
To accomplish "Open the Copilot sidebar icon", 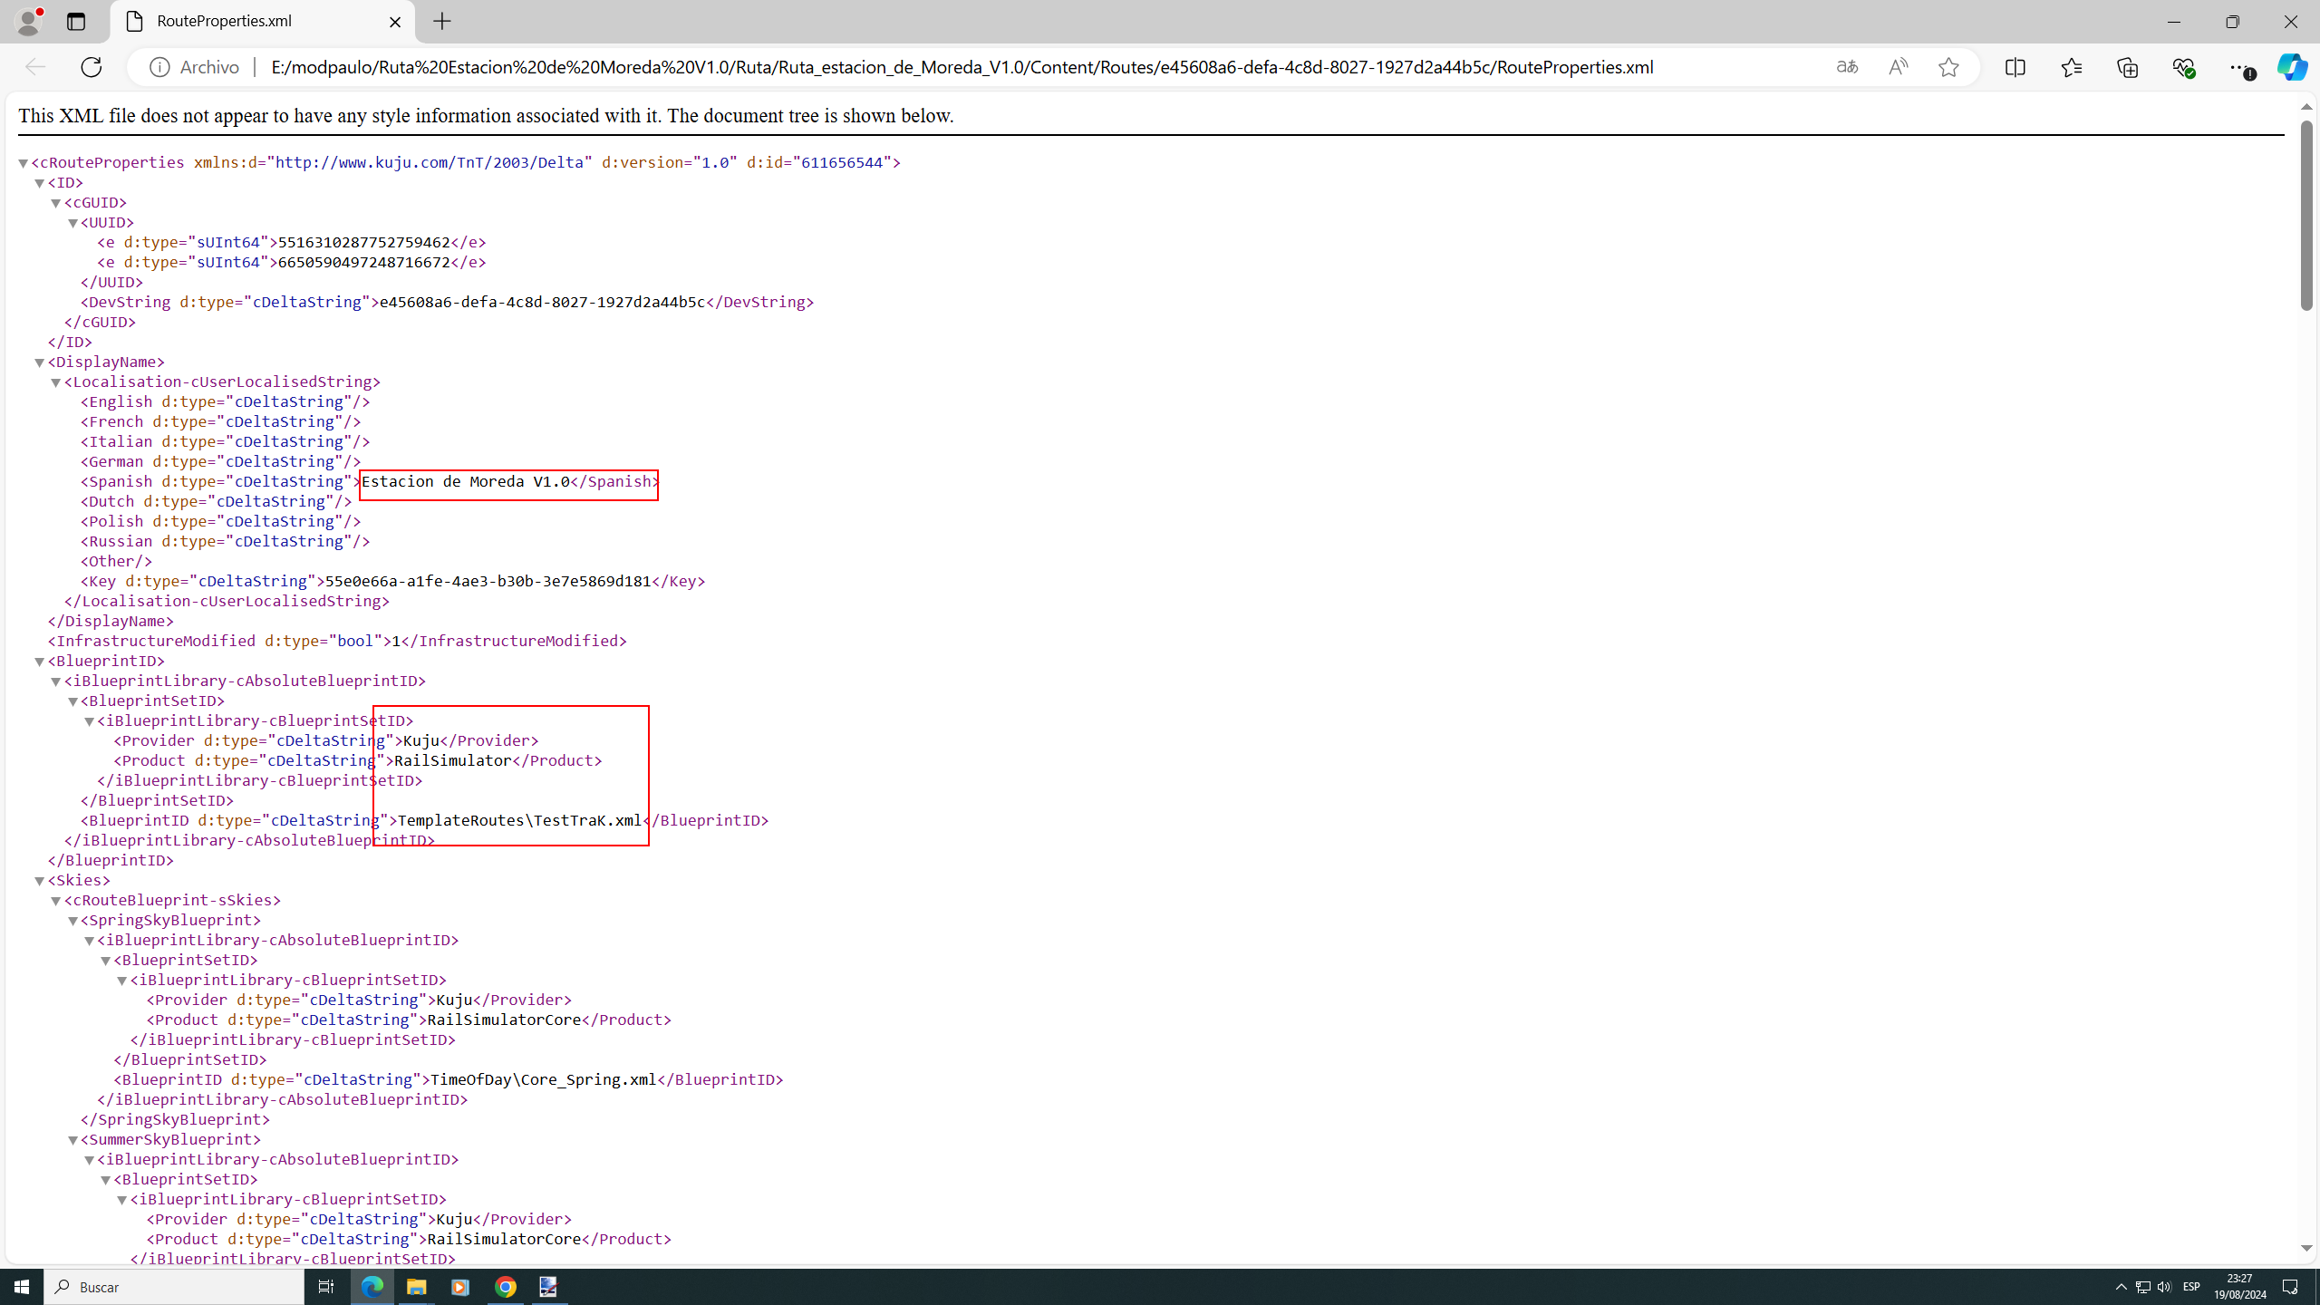I will point(2293,67).
